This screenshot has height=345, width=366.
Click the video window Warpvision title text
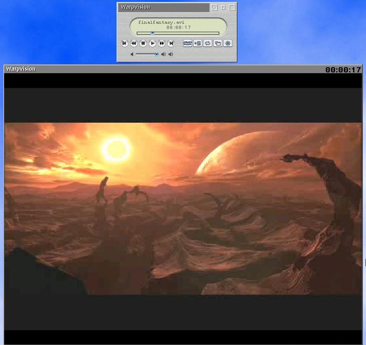pyautogui.click(x=21, y=69)
